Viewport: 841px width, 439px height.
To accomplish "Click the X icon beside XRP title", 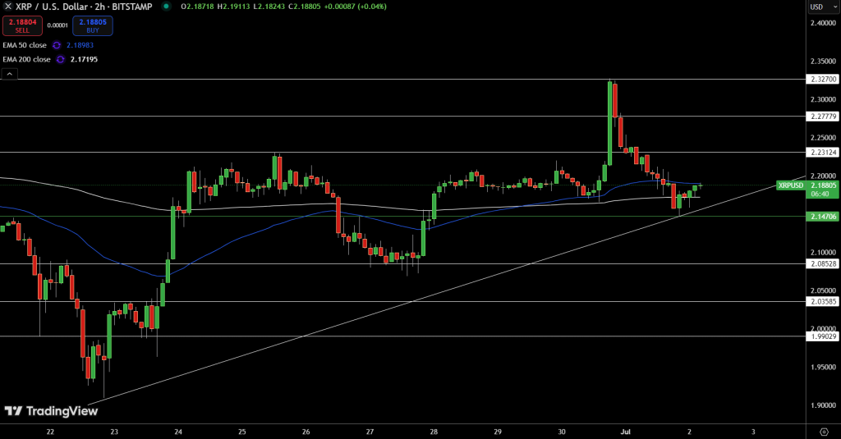I will click(7, 7).
